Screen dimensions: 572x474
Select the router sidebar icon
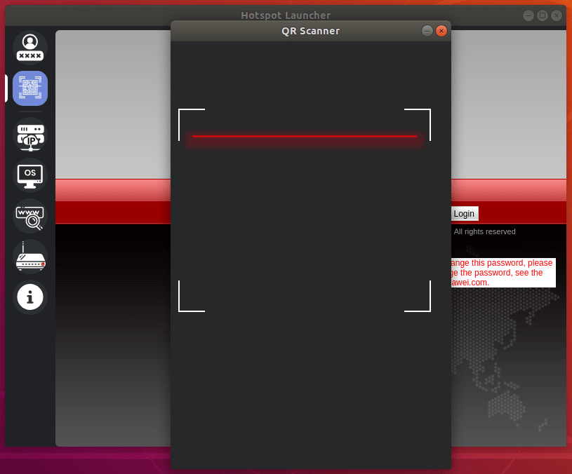30,257
